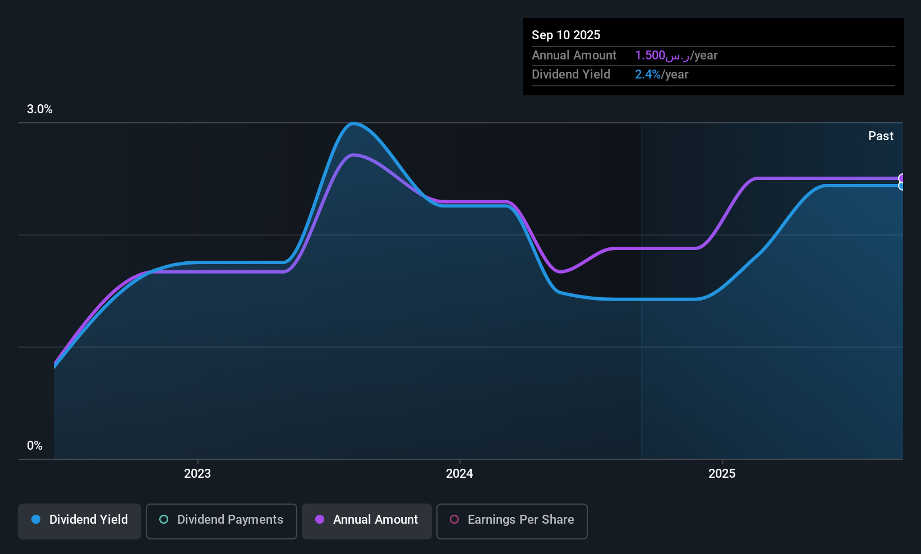Screen dimensions: 921x554
Task: Toggle the Dividend Yield legend button
Action: tap(80, 521)
